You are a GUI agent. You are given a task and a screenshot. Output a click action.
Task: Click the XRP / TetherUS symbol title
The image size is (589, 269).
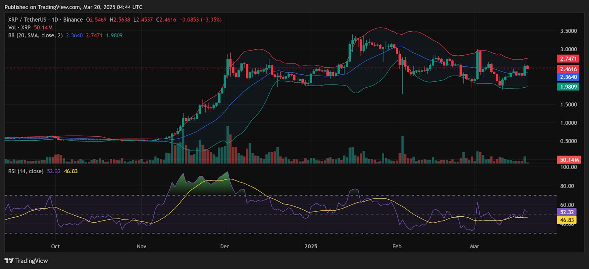point(27,20)
